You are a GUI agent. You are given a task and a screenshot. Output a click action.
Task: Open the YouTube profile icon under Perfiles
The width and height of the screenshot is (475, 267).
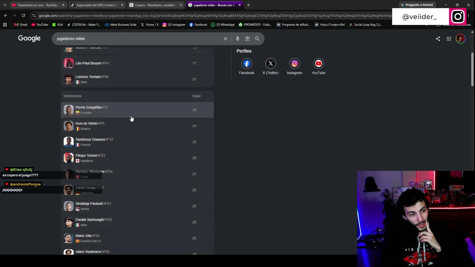318,63
